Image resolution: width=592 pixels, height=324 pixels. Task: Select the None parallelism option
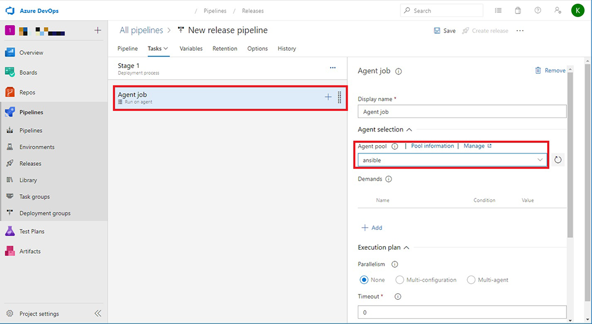(364, 280)
